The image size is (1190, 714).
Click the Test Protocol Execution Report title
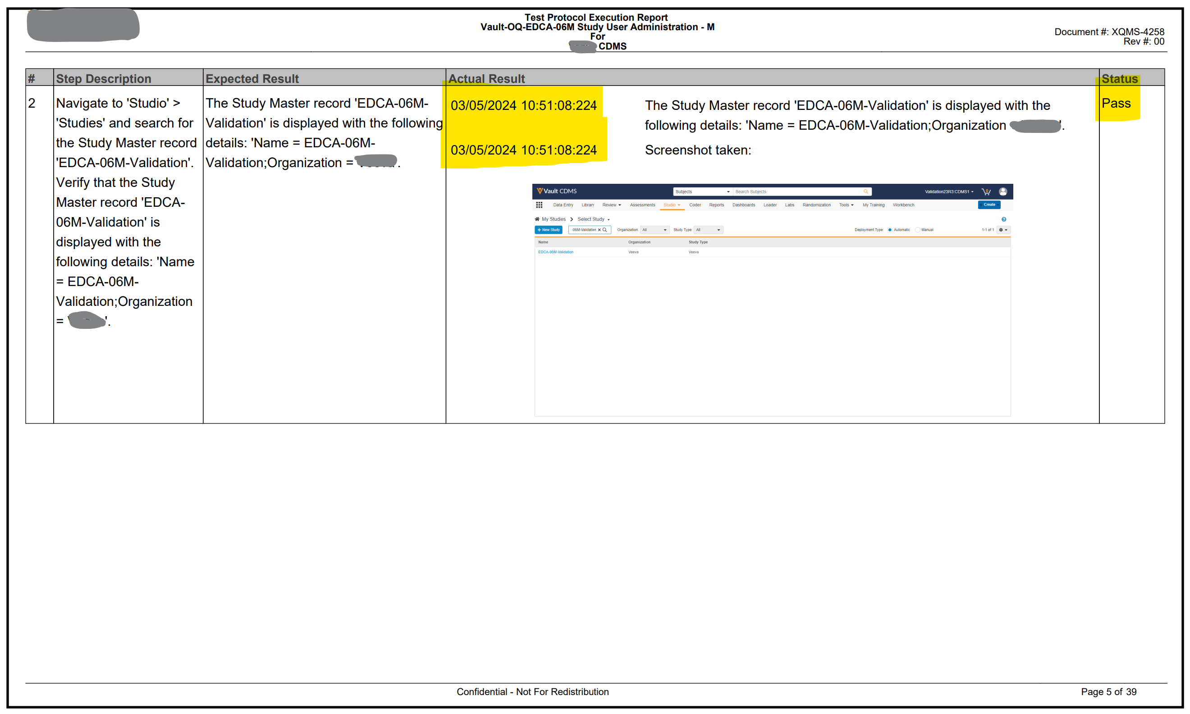click(x=596, y=17)
